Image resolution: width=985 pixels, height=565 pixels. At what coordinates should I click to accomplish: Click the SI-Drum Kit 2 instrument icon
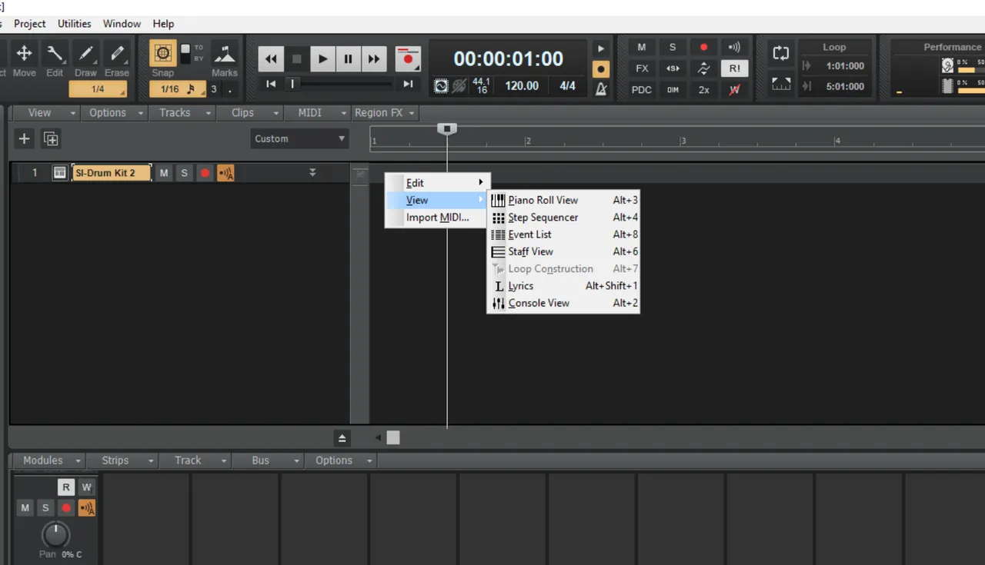coord(59,173)
